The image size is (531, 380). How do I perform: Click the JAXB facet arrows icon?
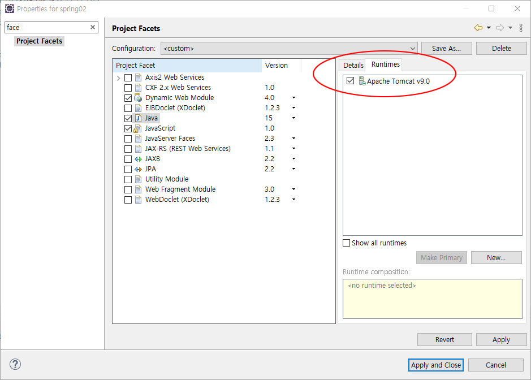click(x=138, y=159)
